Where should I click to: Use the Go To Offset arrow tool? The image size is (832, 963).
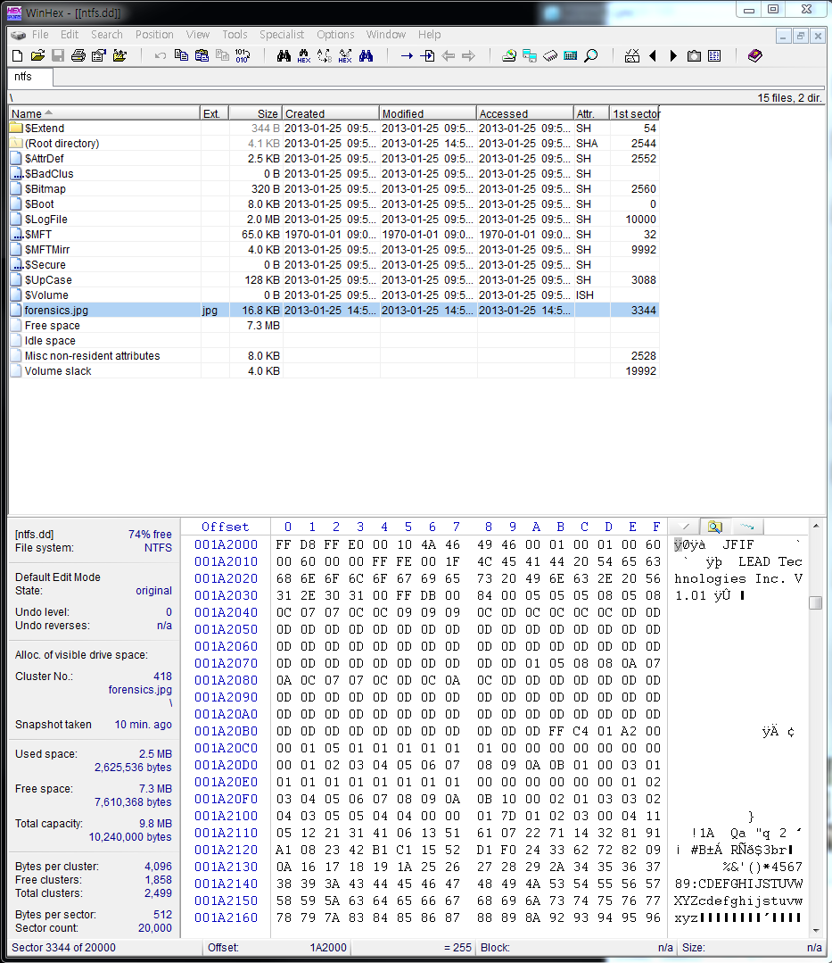pos(408,55)
